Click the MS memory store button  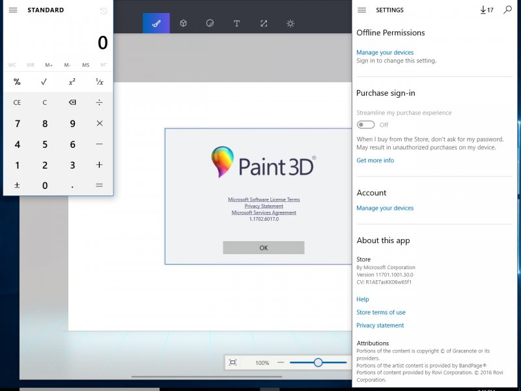coord(86,65)
